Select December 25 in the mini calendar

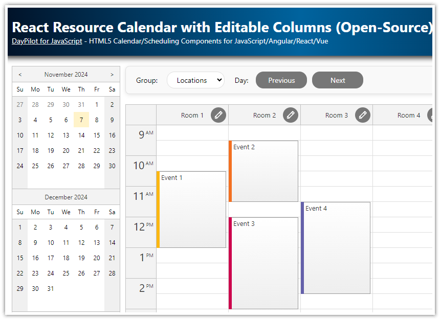65,273
